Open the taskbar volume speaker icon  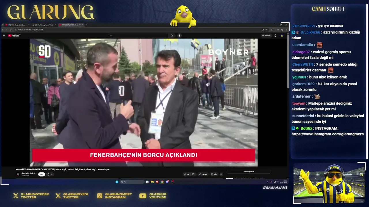[x=277, y=182]
